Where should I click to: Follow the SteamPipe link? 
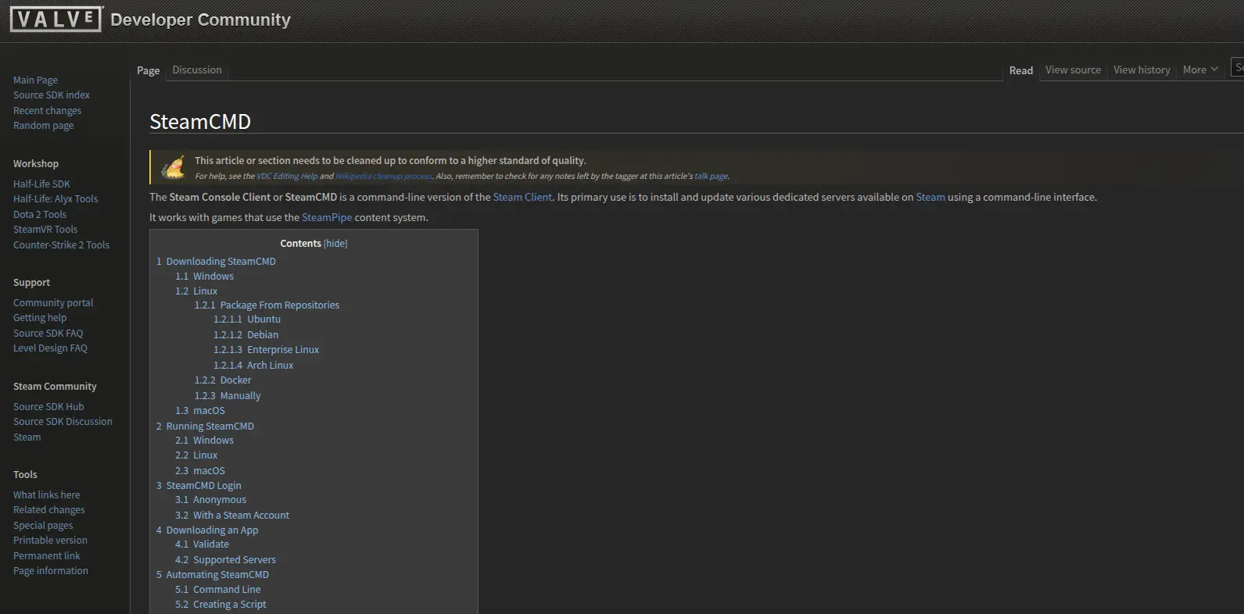(327, 217)
